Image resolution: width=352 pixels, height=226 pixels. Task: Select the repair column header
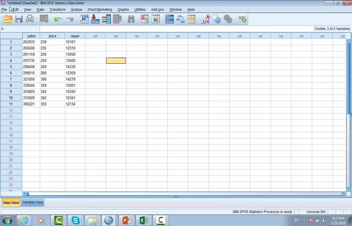point(75,36)
